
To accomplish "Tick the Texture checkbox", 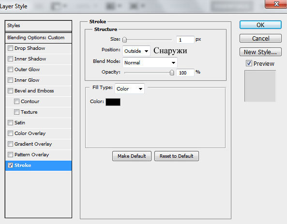I will tap(16, 112).
